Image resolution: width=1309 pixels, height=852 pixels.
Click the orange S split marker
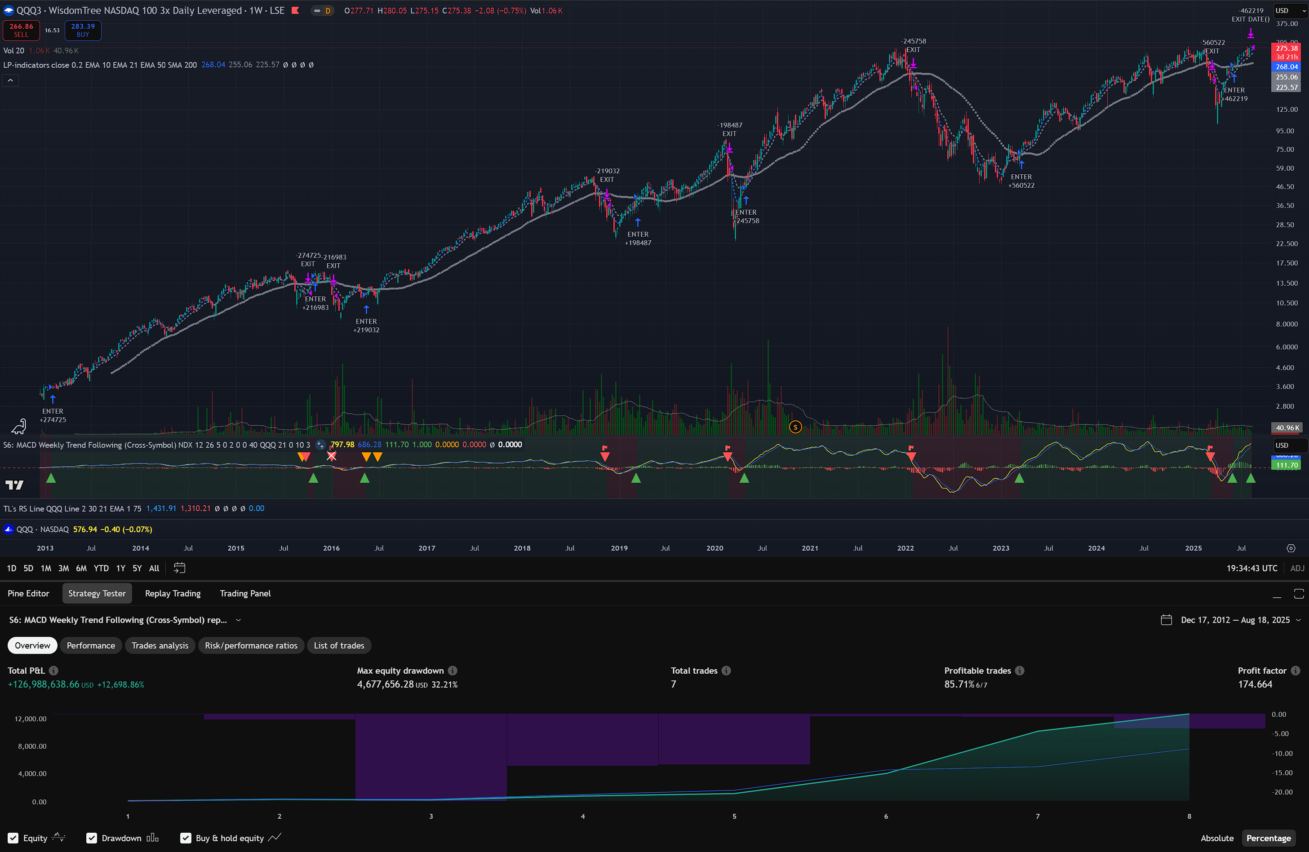[x=795, y=427]
